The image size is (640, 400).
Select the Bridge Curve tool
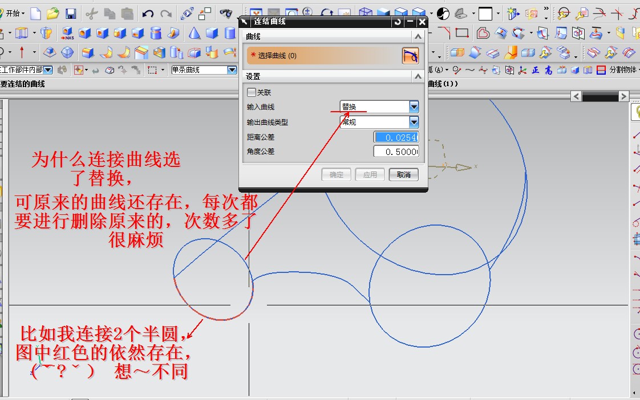(519, 32)
